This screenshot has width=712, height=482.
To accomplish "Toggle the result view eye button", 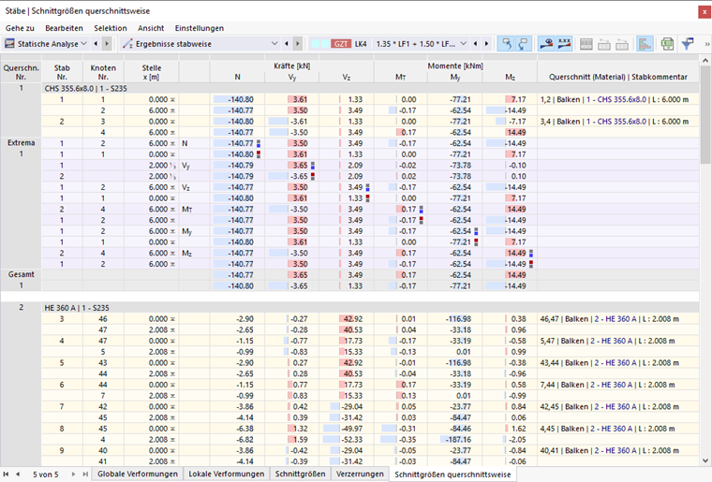I will click(546, 44).
